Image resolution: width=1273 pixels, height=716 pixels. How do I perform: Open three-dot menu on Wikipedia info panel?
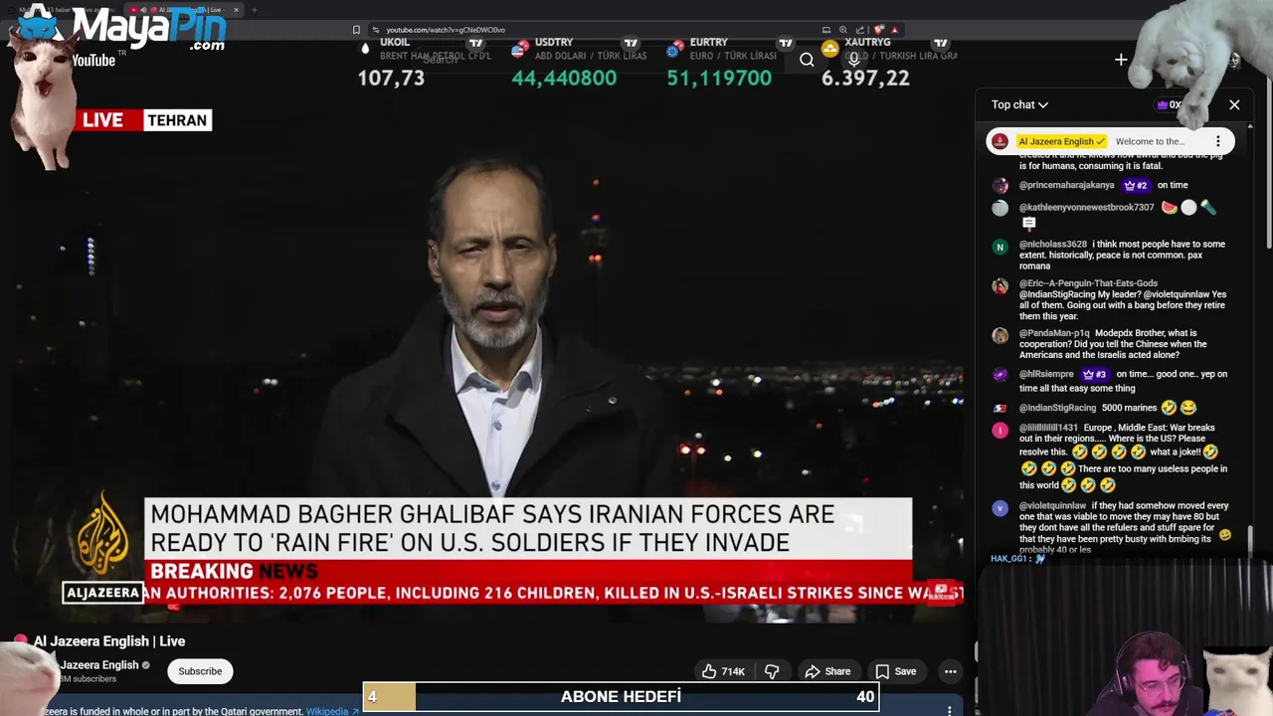[x=950, y=711]
